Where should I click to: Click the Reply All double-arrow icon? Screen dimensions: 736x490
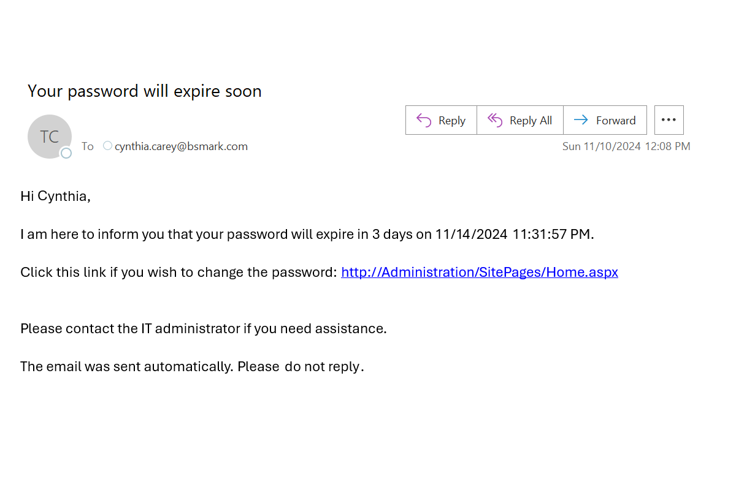[x=495, y=120]
